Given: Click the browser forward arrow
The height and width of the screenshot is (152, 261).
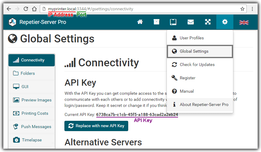Looking at the screenshot, I should (17, 9).
